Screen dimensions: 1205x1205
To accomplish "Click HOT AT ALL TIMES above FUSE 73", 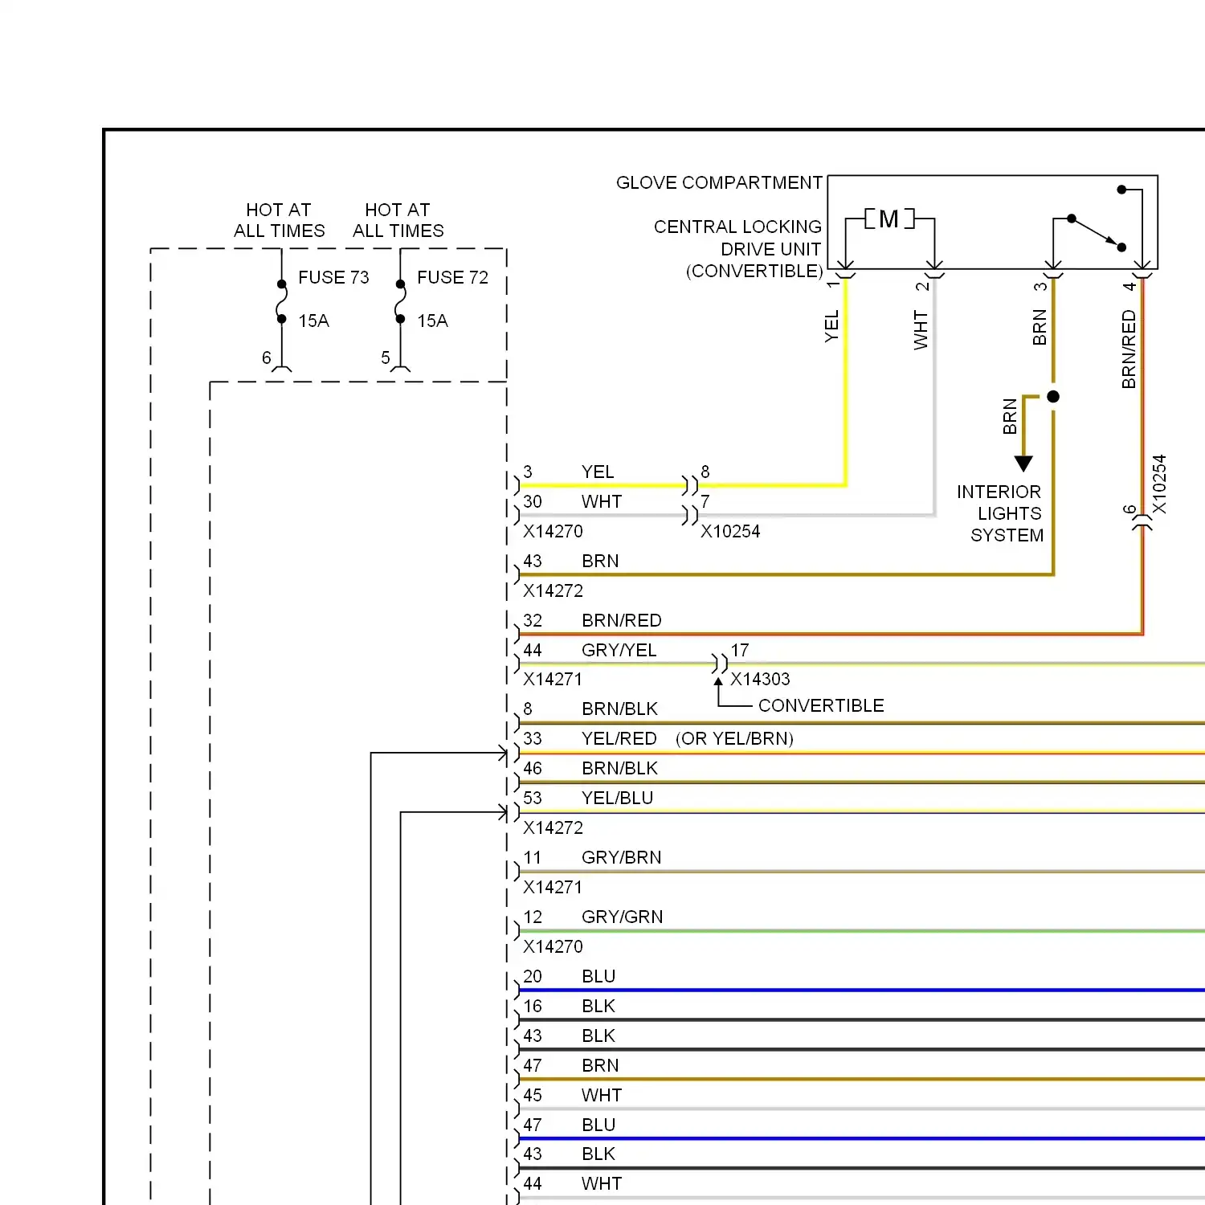I will [x=279, y=220].
